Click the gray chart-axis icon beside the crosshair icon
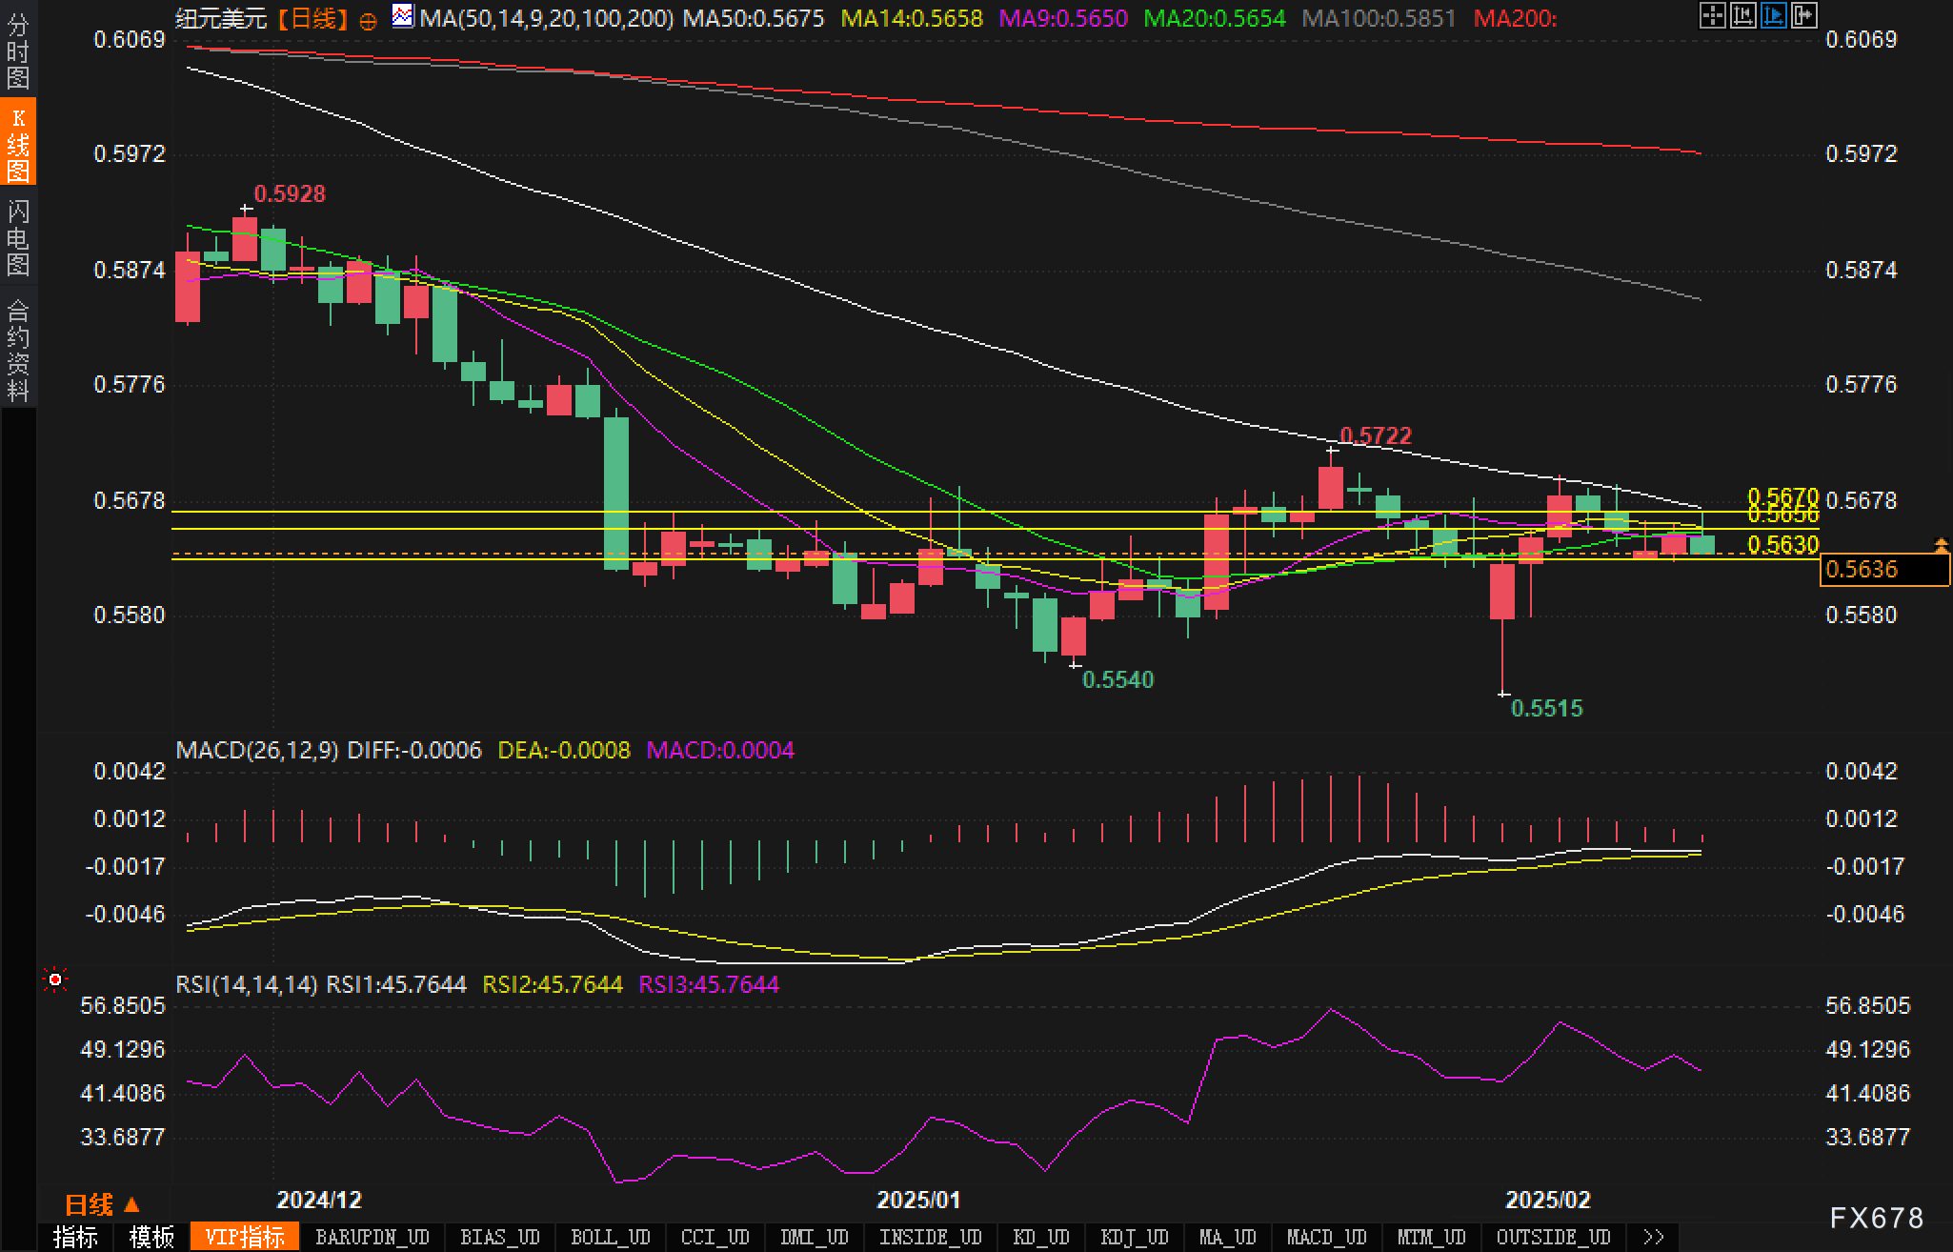Screen dimensions: 1953x1252 [1742, 15]
